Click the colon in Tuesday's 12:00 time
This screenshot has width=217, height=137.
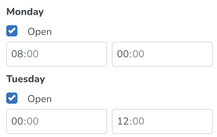[x=131, y=121]
